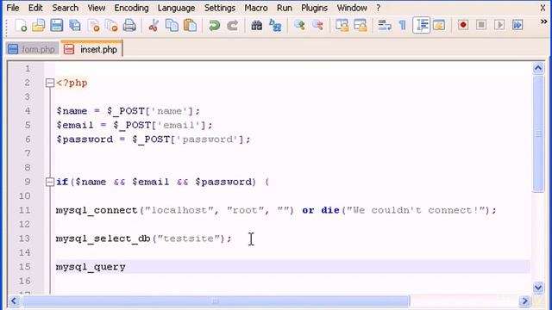Copy selected text

tap(172, 25)
